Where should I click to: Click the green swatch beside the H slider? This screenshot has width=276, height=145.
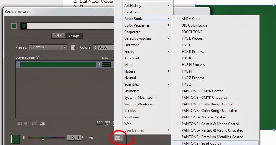click(x=15, y=139)
